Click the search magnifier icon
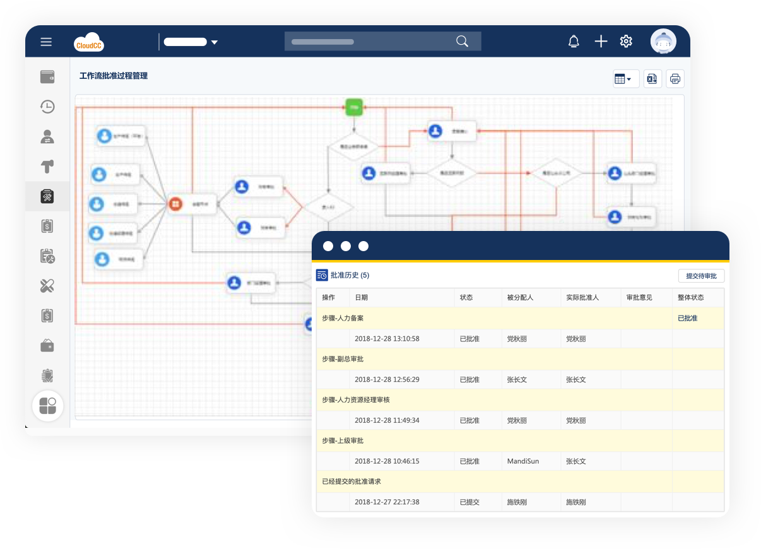 (x=462, y=42)
